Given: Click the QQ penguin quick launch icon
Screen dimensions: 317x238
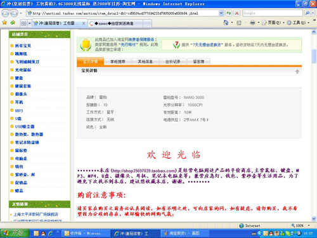Looking at the screenshot, I should [43, 234].
